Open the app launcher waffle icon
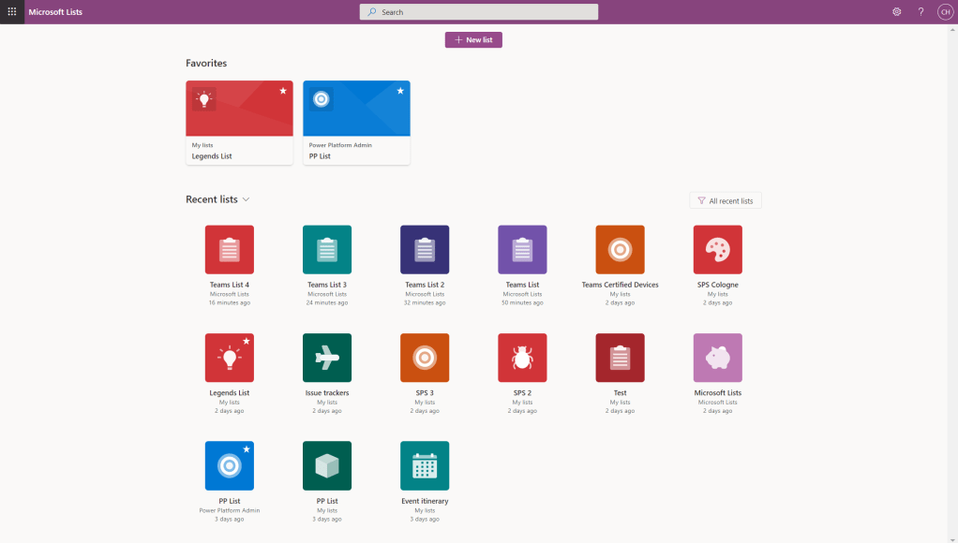The height and width of the screenshot is (543, 958). [x=12, y=11]
